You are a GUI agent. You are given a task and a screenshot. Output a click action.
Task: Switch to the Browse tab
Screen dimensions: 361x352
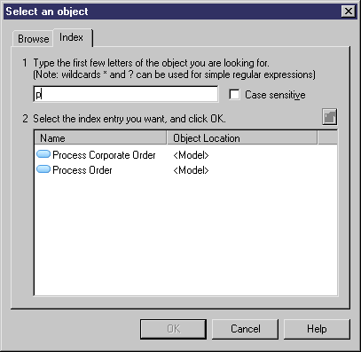point(33,39)
